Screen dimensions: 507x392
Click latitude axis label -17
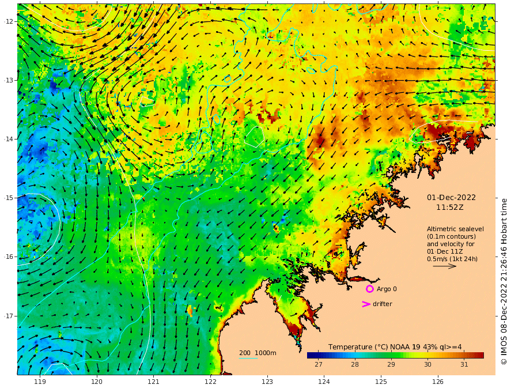pyautogui.click(x=9, y=316)
